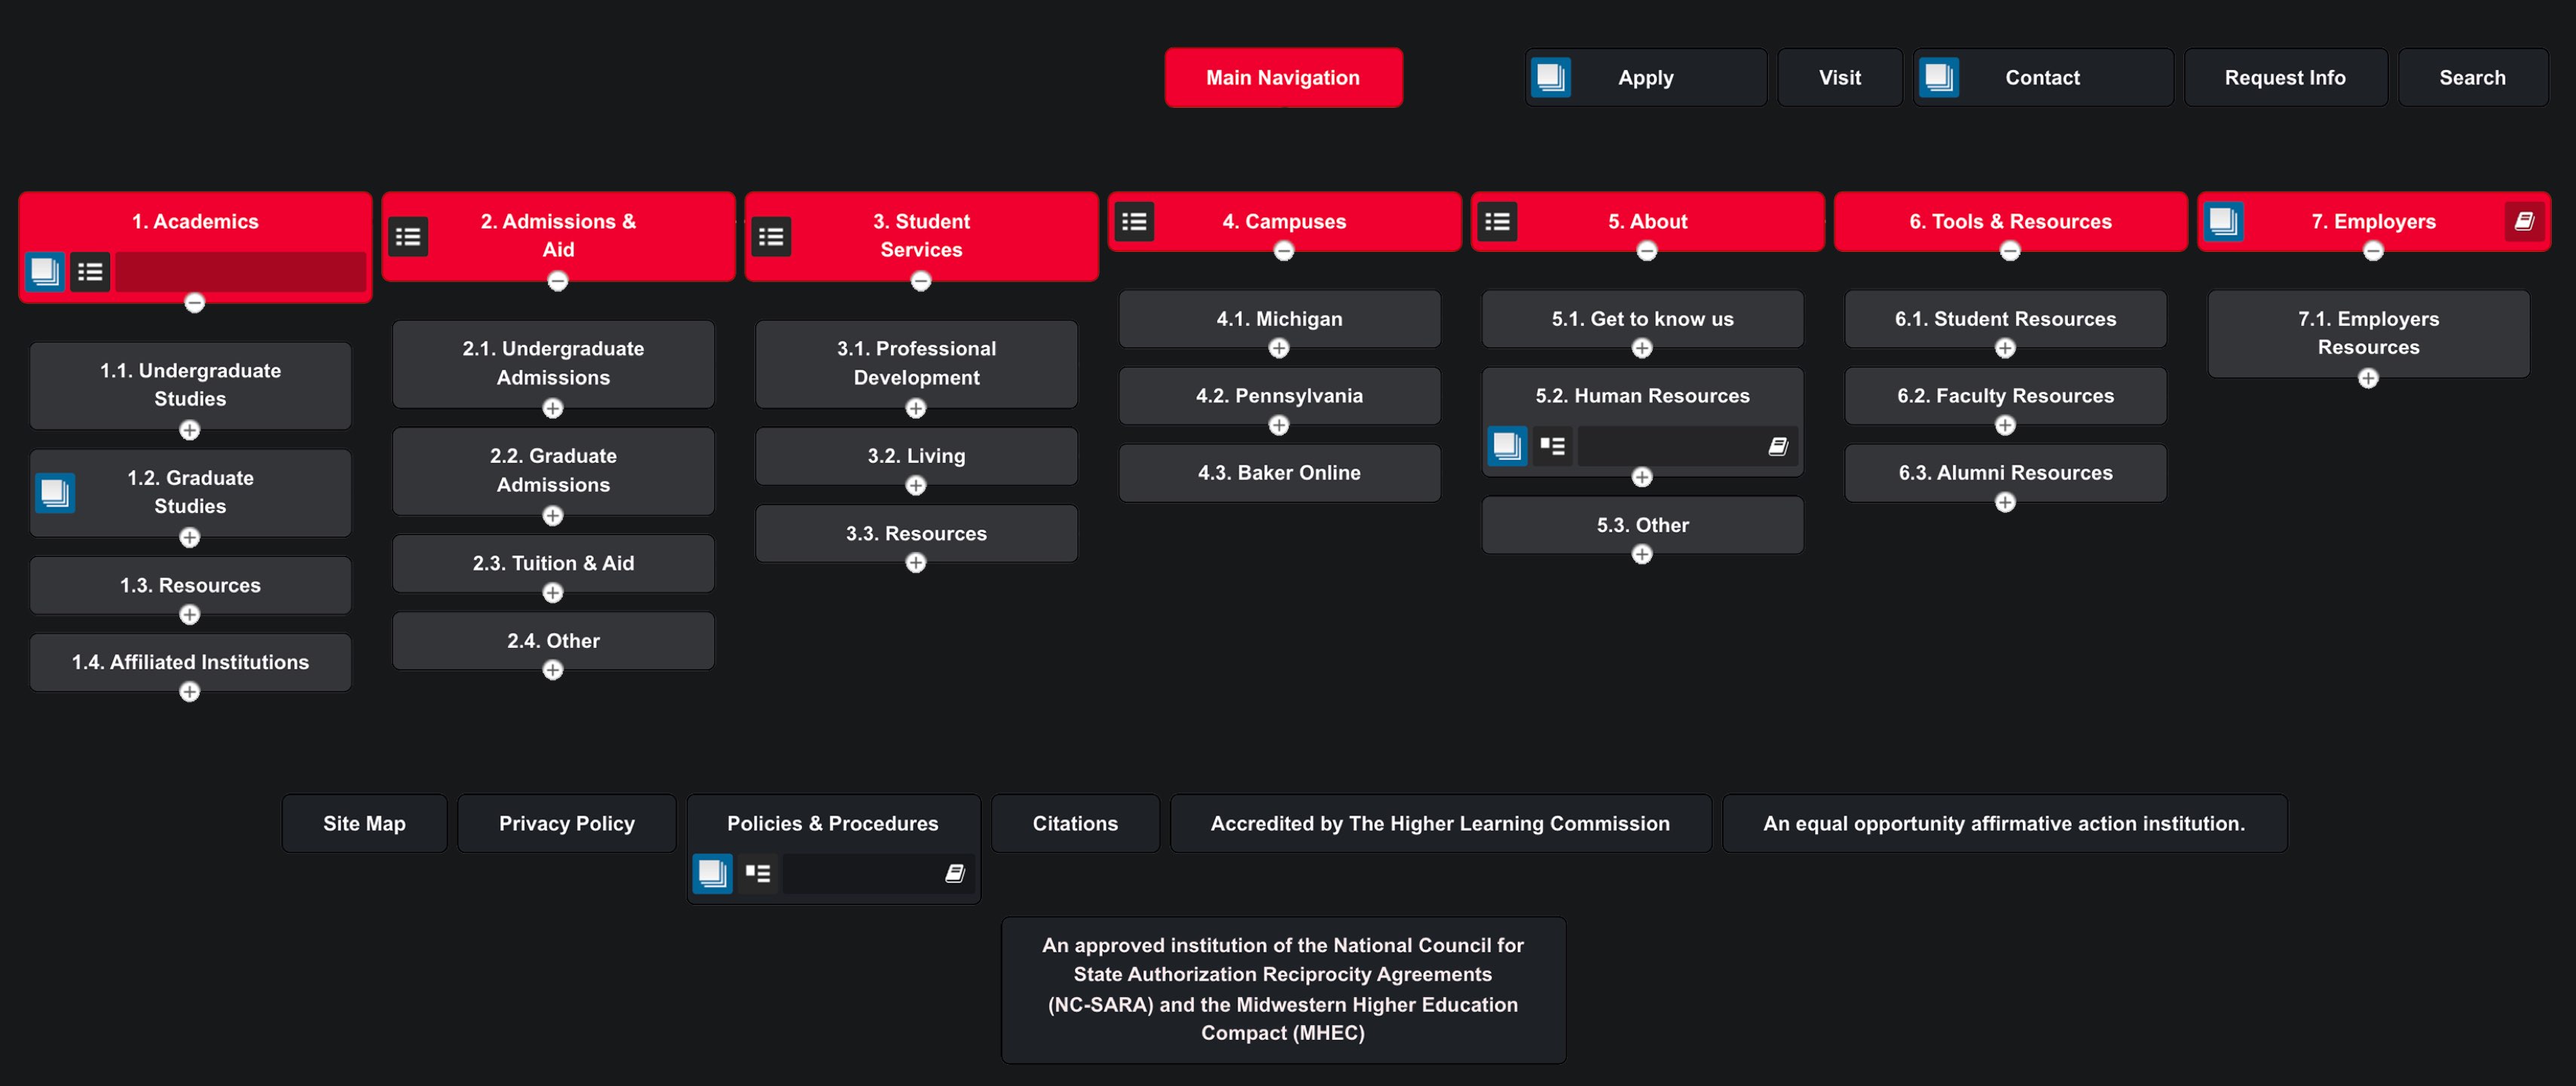Click the dark red color bar in 1. Academics
The height and width of the screenshot is (1086, 2576).
240,271
